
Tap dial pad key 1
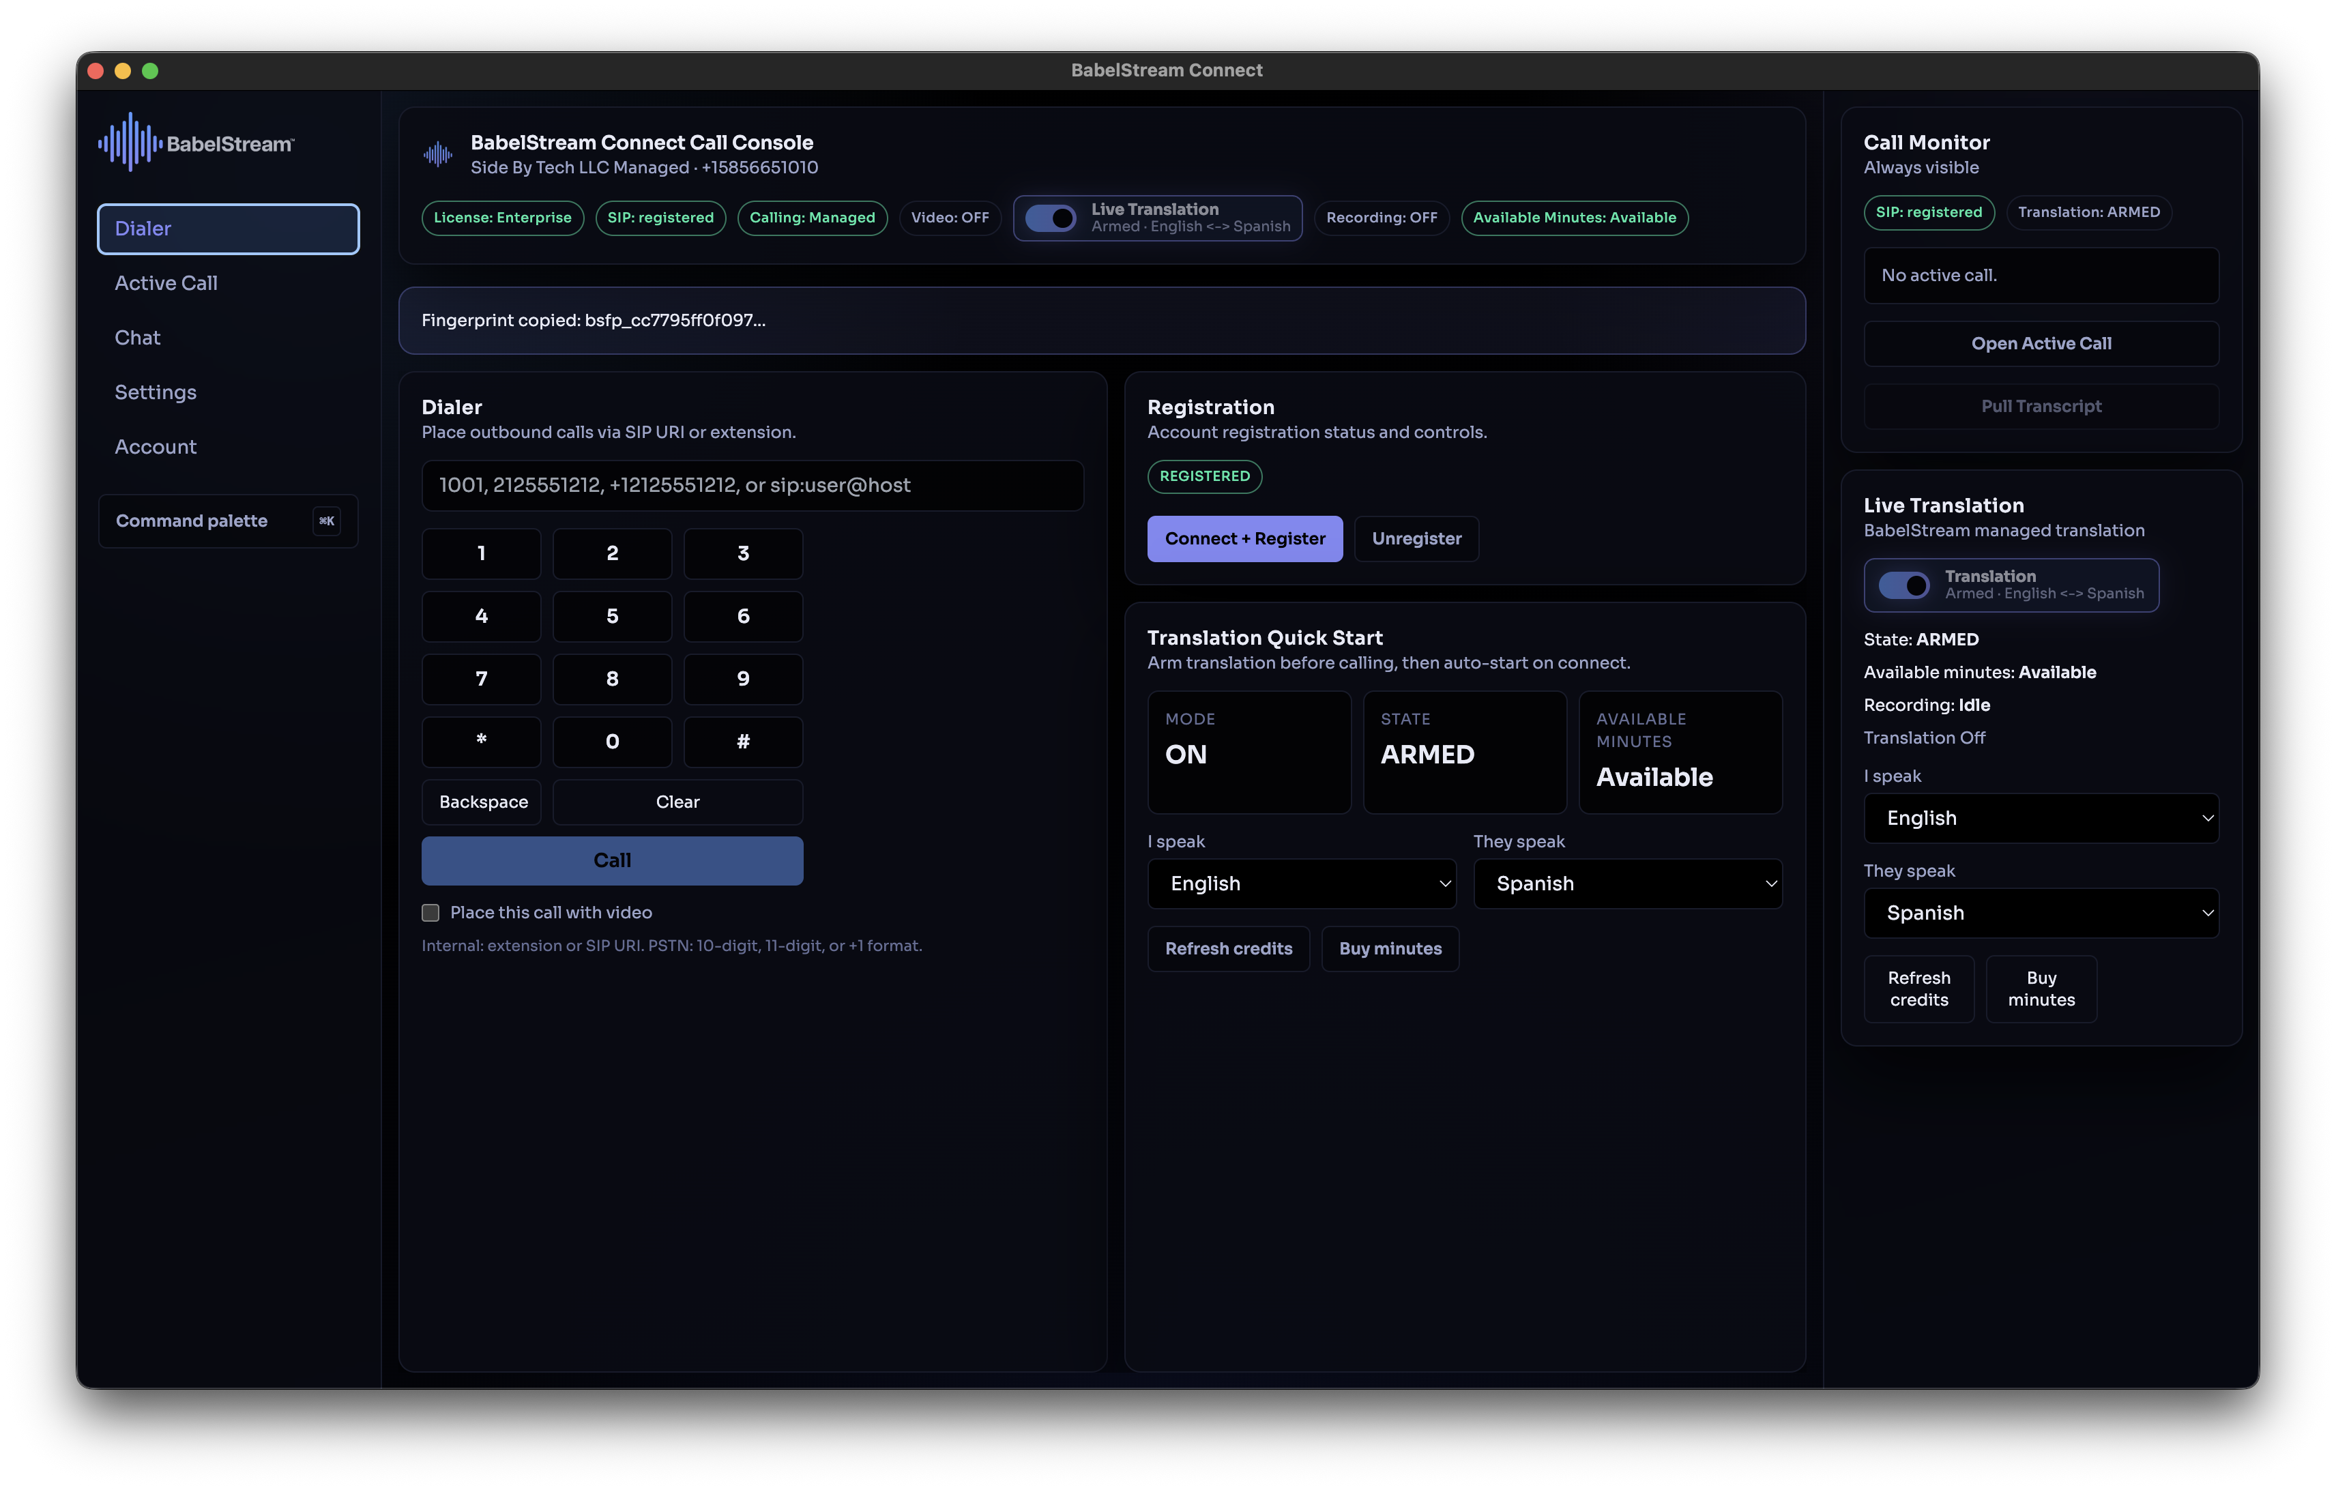click(x=481, y=553)
